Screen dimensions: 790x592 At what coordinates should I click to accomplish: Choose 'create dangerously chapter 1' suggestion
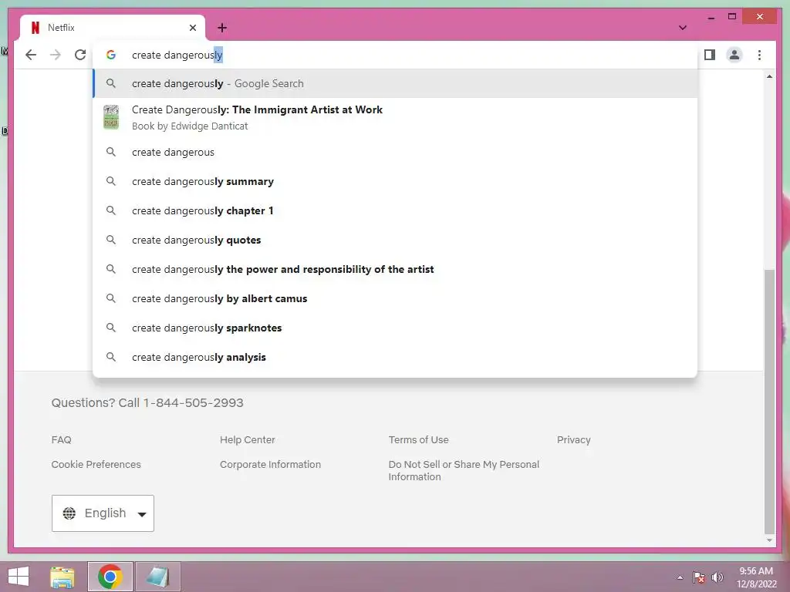pyautogui.click(x=396, y=210)
